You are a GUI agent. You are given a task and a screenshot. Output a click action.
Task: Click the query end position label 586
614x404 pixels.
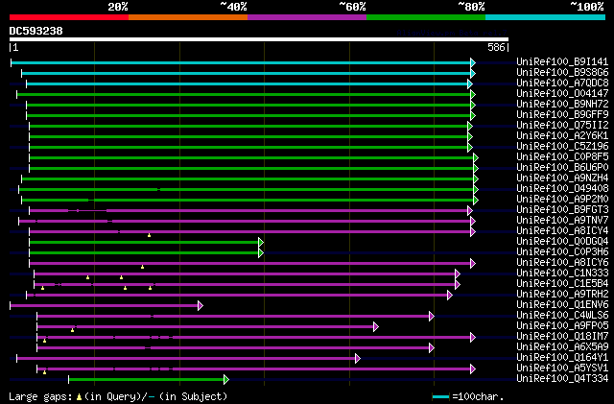click(x=496, y=47)
